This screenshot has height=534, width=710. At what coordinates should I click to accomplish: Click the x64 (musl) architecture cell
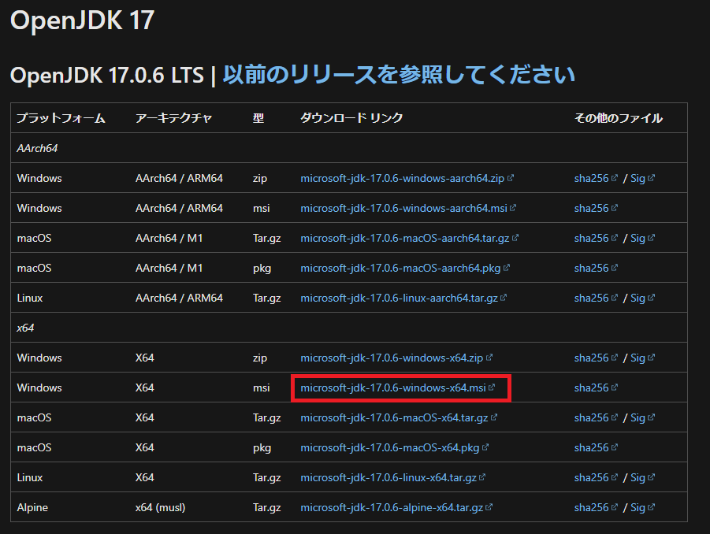tap(160, 507)
